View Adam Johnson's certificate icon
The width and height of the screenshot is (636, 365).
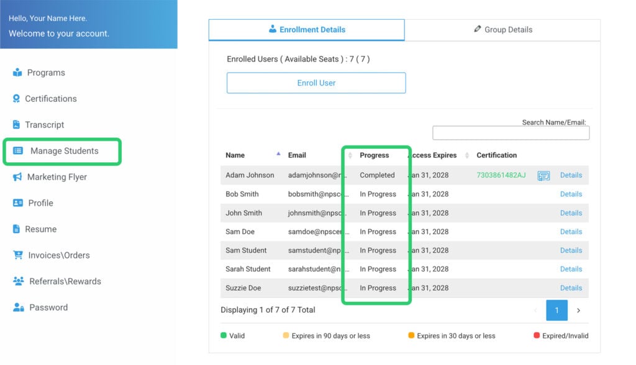(543, 175)
